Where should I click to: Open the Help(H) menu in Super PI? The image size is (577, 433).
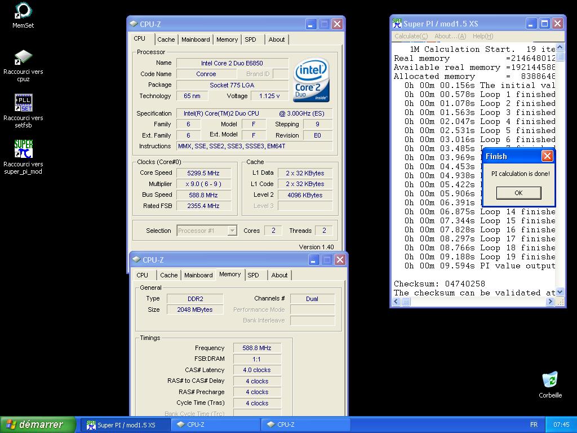483,36
